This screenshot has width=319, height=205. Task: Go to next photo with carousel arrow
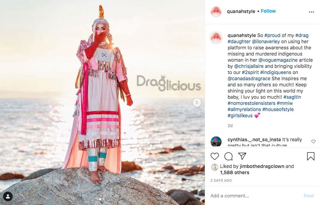click(x=197, y=102)
